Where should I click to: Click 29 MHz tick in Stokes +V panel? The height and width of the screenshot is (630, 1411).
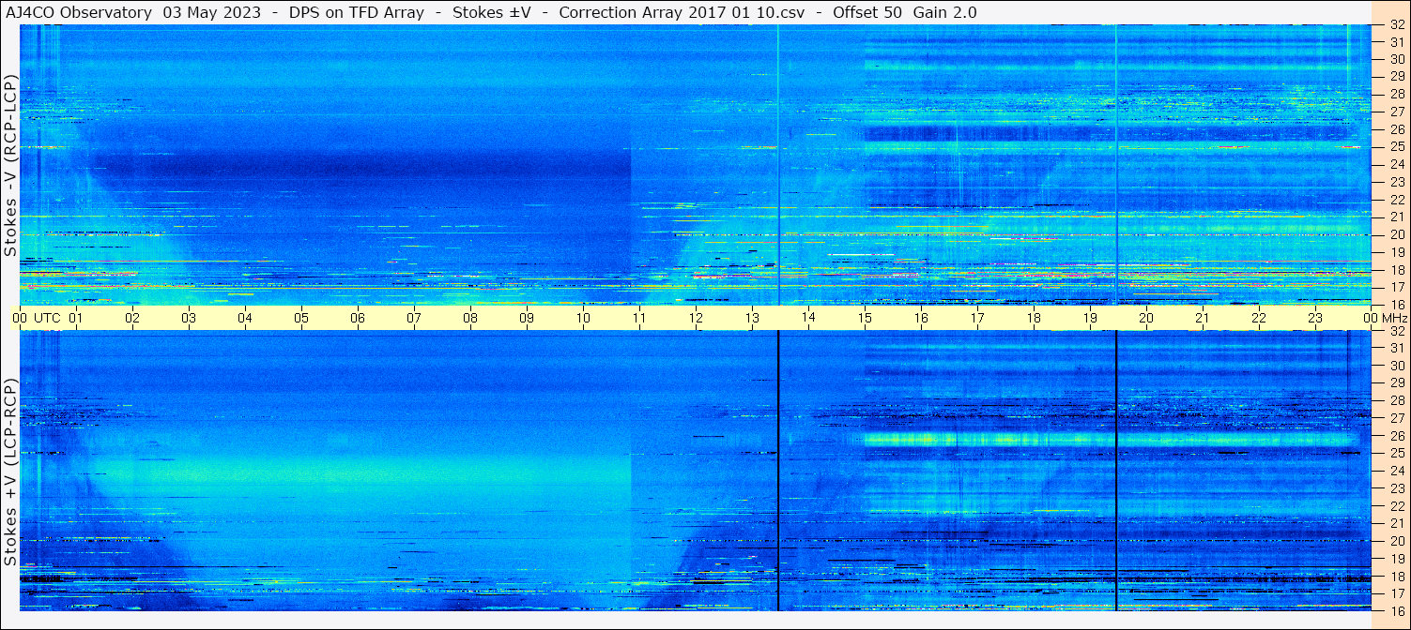coord(1396,383)
